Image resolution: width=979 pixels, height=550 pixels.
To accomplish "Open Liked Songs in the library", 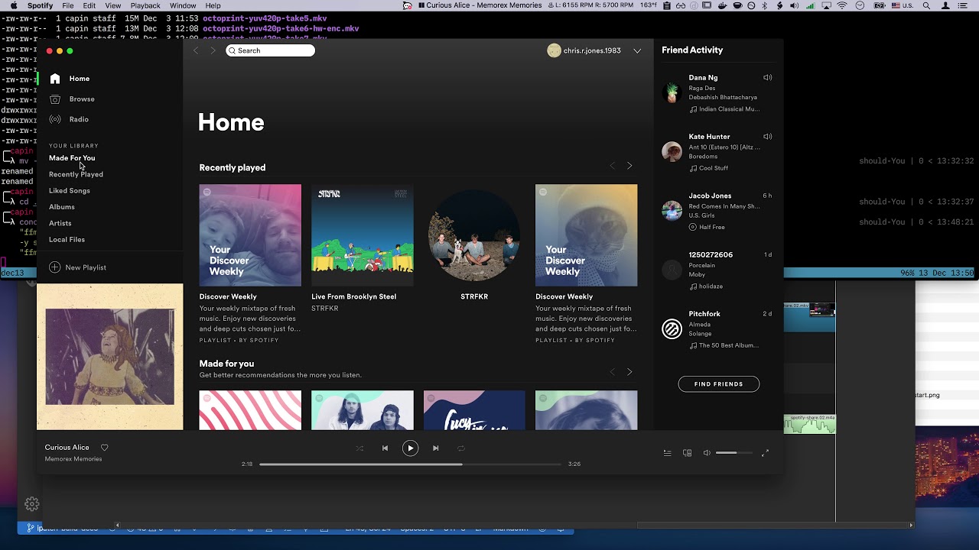I will coord(70,191).
